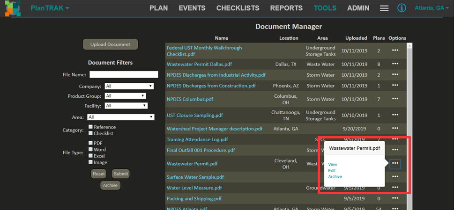Open the Facility filter dropdown
The image size is (454, 210).
tap(126, 106)
